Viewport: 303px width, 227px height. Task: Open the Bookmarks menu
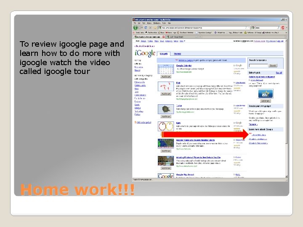[x=157, y=23]
